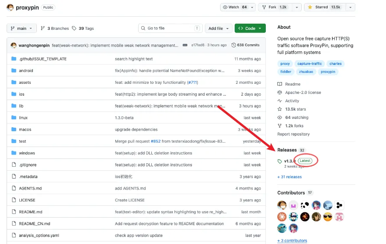This screenshot has height=244, width=386.
Task: Open the 1.2k forks link
Action: pyautogui.click(x=294, y=126)
